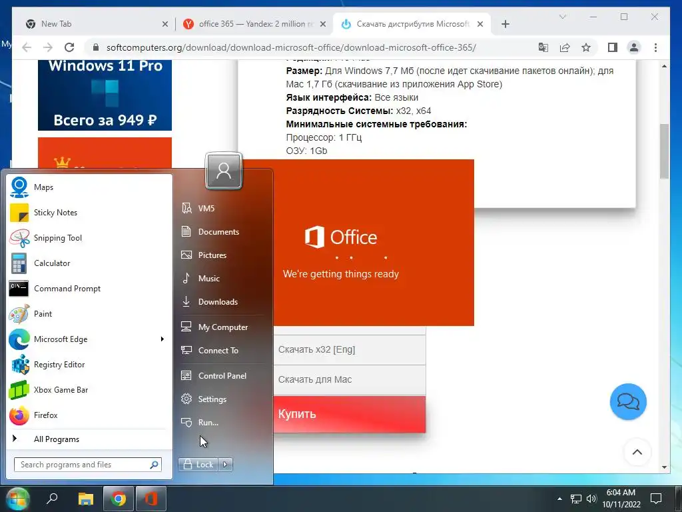
Task: Open My Computer
Action: 222,327
